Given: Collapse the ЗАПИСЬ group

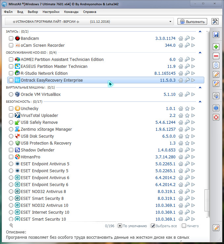Looking at the screenshot, I should [x=200, y=32].
